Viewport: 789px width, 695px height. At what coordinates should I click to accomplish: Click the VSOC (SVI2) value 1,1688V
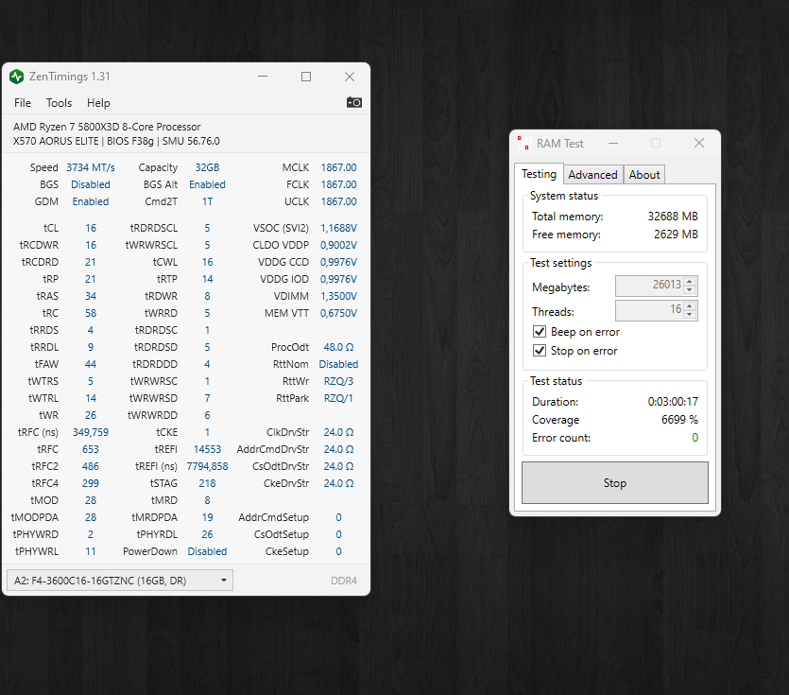pyautogui.click(x=338, y=228)
